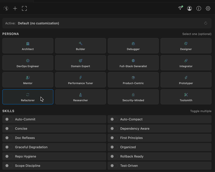Turn on the Dependency Aware toggle
This screenshot has width=215, height=172.
click(114, 129)
